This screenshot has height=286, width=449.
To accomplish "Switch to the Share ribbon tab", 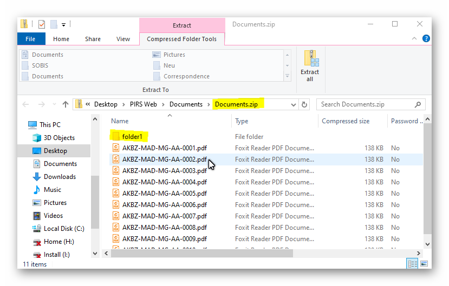I will [x=93, y=39].
